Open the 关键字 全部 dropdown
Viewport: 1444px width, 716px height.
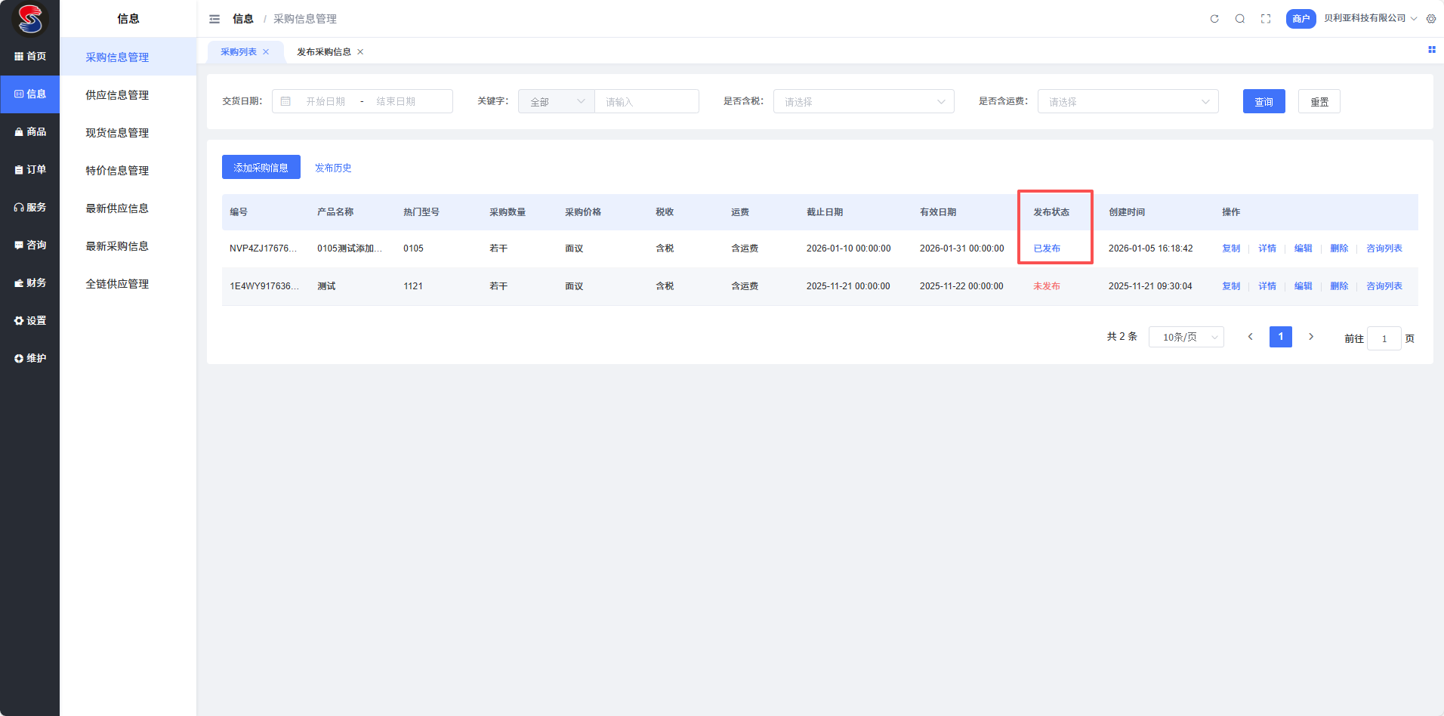557,102
